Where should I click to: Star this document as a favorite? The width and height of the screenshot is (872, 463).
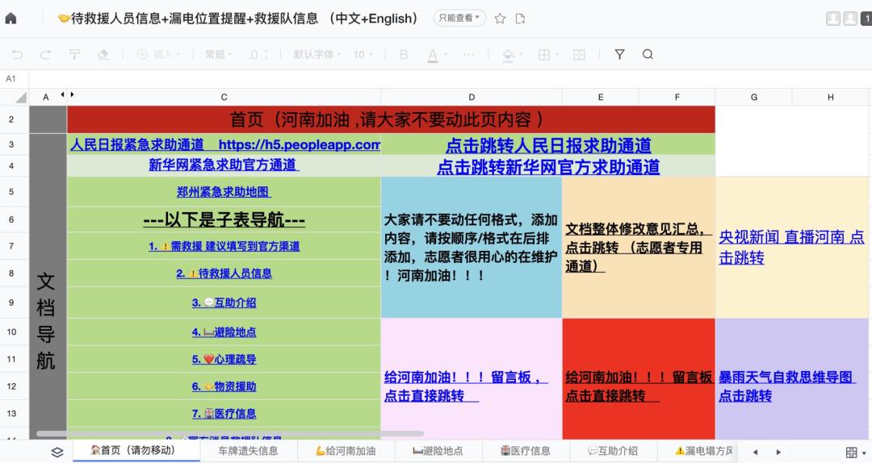(x=500, y=19)
